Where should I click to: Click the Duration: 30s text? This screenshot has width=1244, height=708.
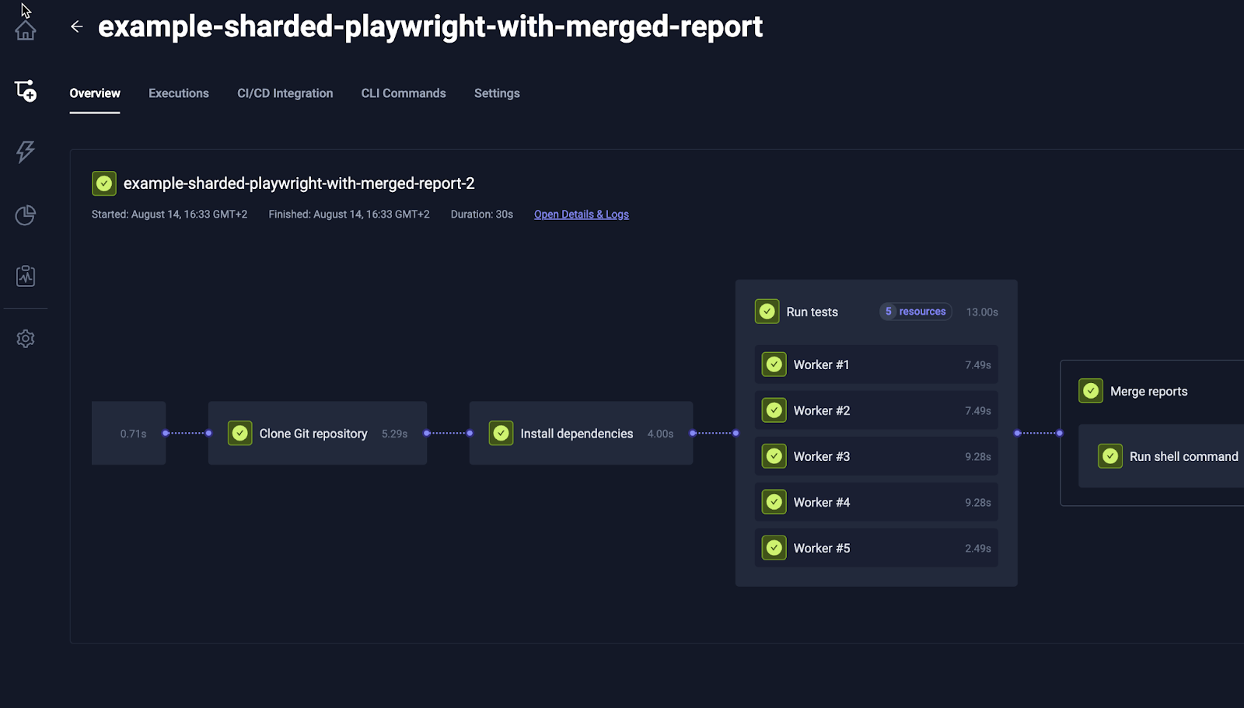point(482,214)
